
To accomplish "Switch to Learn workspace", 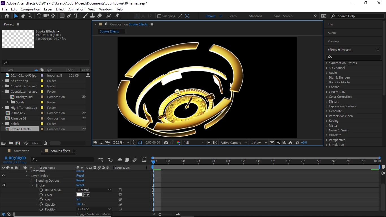I will [x=233, y=16].
